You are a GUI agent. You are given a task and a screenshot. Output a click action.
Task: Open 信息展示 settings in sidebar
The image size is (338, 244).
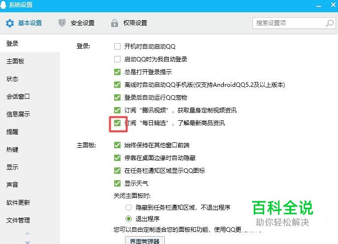coord(30,114)
